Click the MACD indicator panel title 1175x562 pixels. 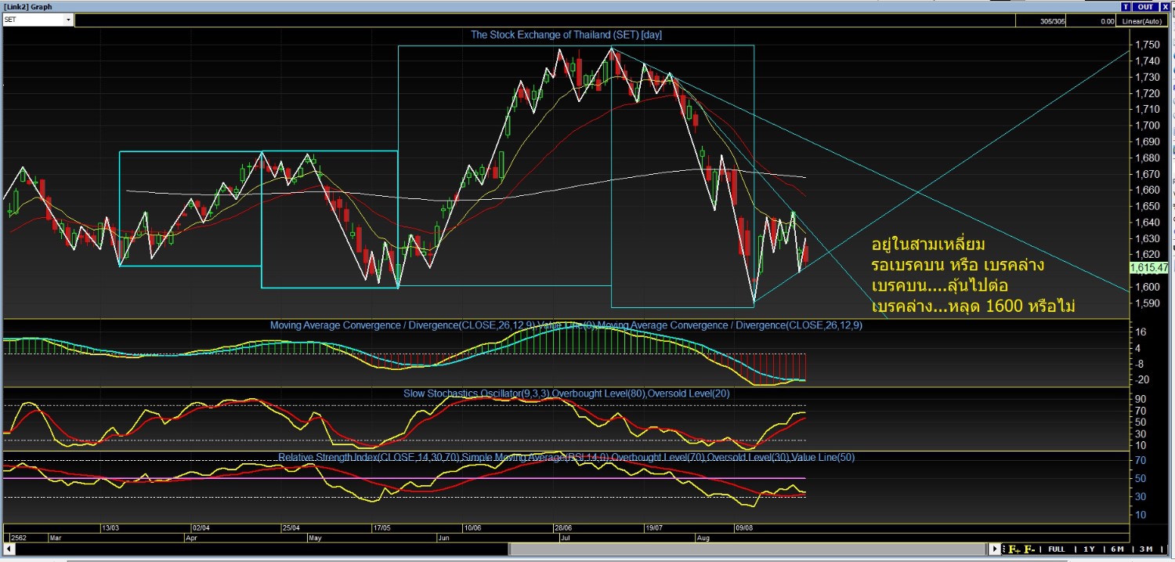566,325
